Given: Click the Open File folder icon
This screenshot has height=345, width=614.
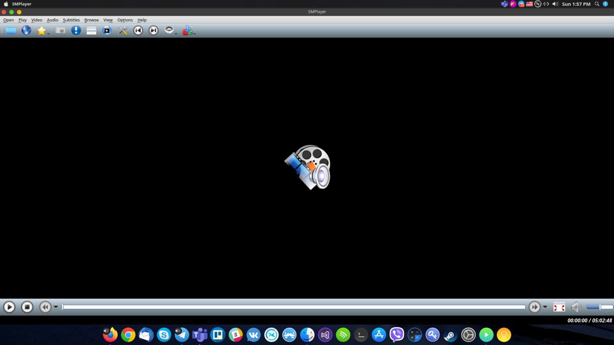Looking at the screenshot, I should click(11, 31).
